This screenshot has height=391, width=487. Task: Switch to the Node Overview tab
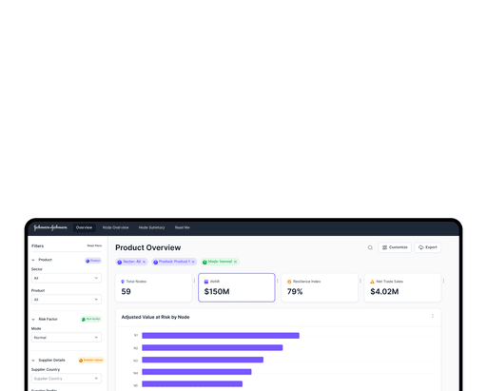coord(115,227)
